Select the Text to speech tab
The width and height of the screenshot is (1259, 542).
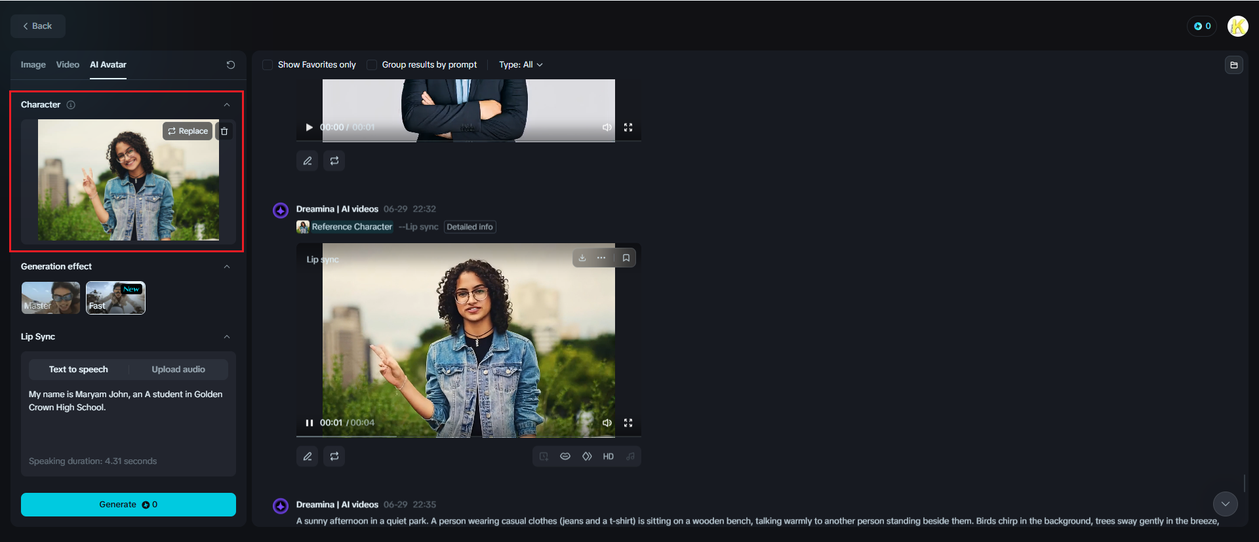(x=79, y=370)
